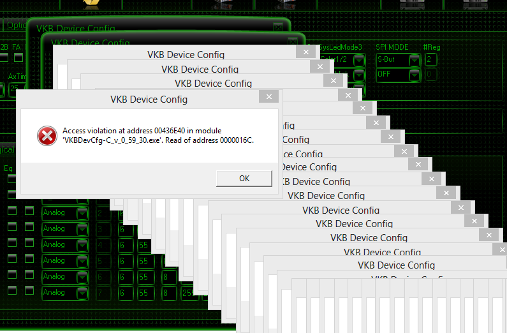Toggle the second checkbox in Analog row 7

(29, 290)
